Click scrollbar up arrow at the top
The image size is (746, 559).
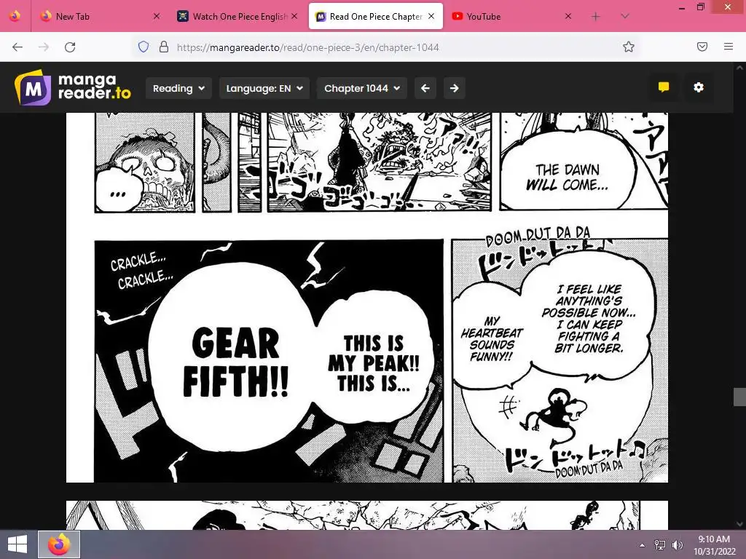(x=739, y=68)
